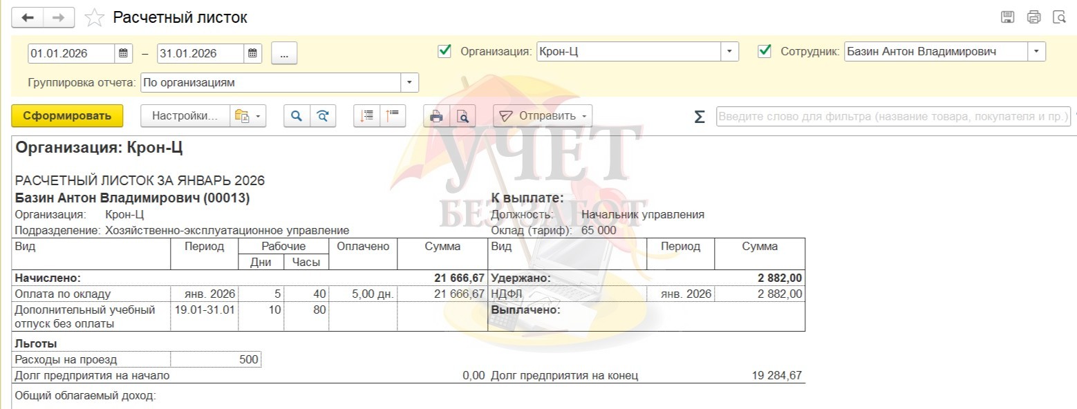Go back with the left arrow
This screenshot has height=409, width=1077.
[28, 17]
